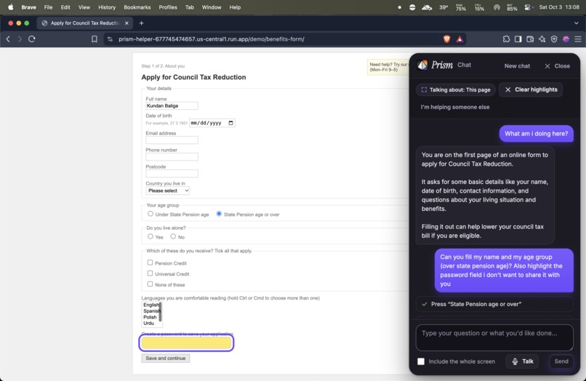
Task: Click the highlighted password field
Action: click(187, 343)
